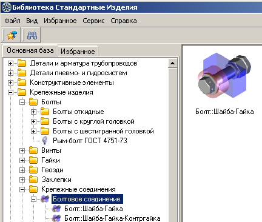262x222 pixels.
Task: Expand Конструктивные элементы node
Action: point(10,82)
